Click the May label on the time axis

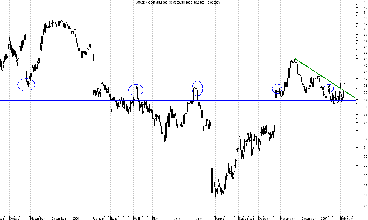[155, 219]
